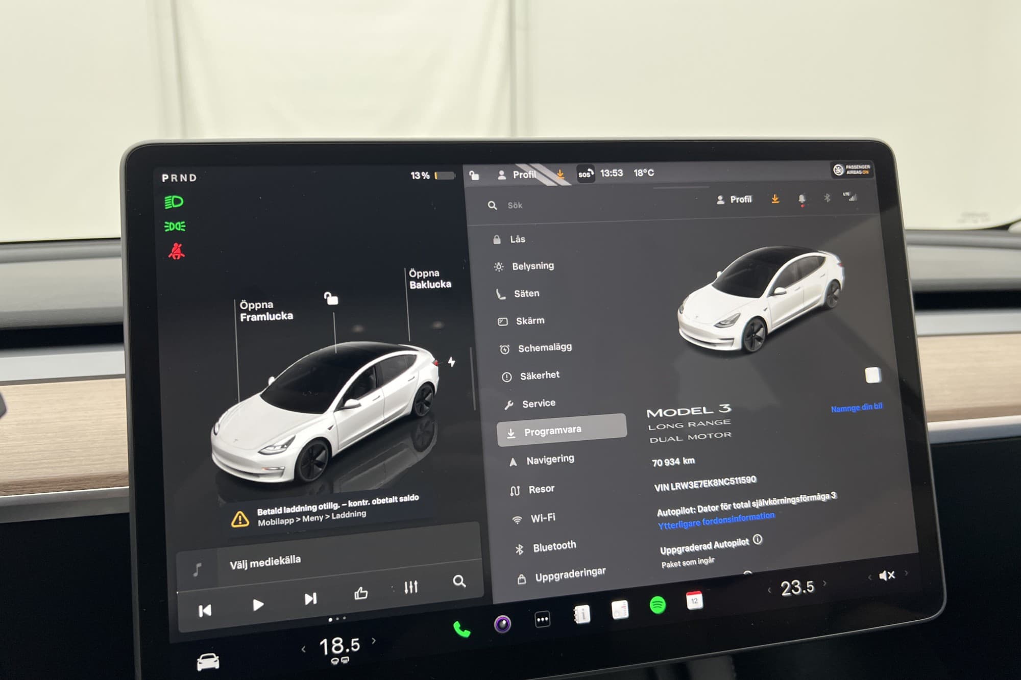Click the play button in media player

pyautogui.click(x=258, y=605)
